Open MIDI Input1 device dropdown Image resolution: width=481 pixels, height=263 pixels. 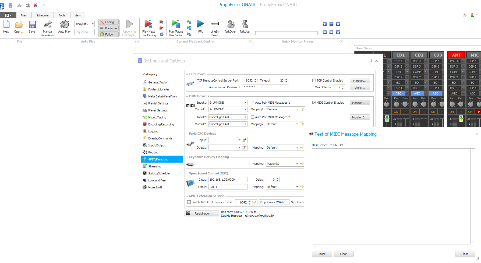point(245,103)
